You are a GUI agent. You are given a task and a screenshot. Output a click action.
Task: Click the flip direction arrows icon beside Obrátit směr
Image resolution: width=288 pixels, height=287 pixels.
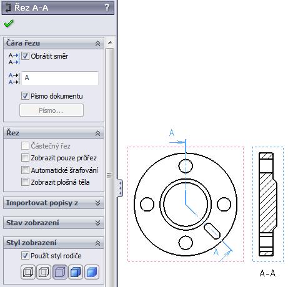[x=14, y=59]
